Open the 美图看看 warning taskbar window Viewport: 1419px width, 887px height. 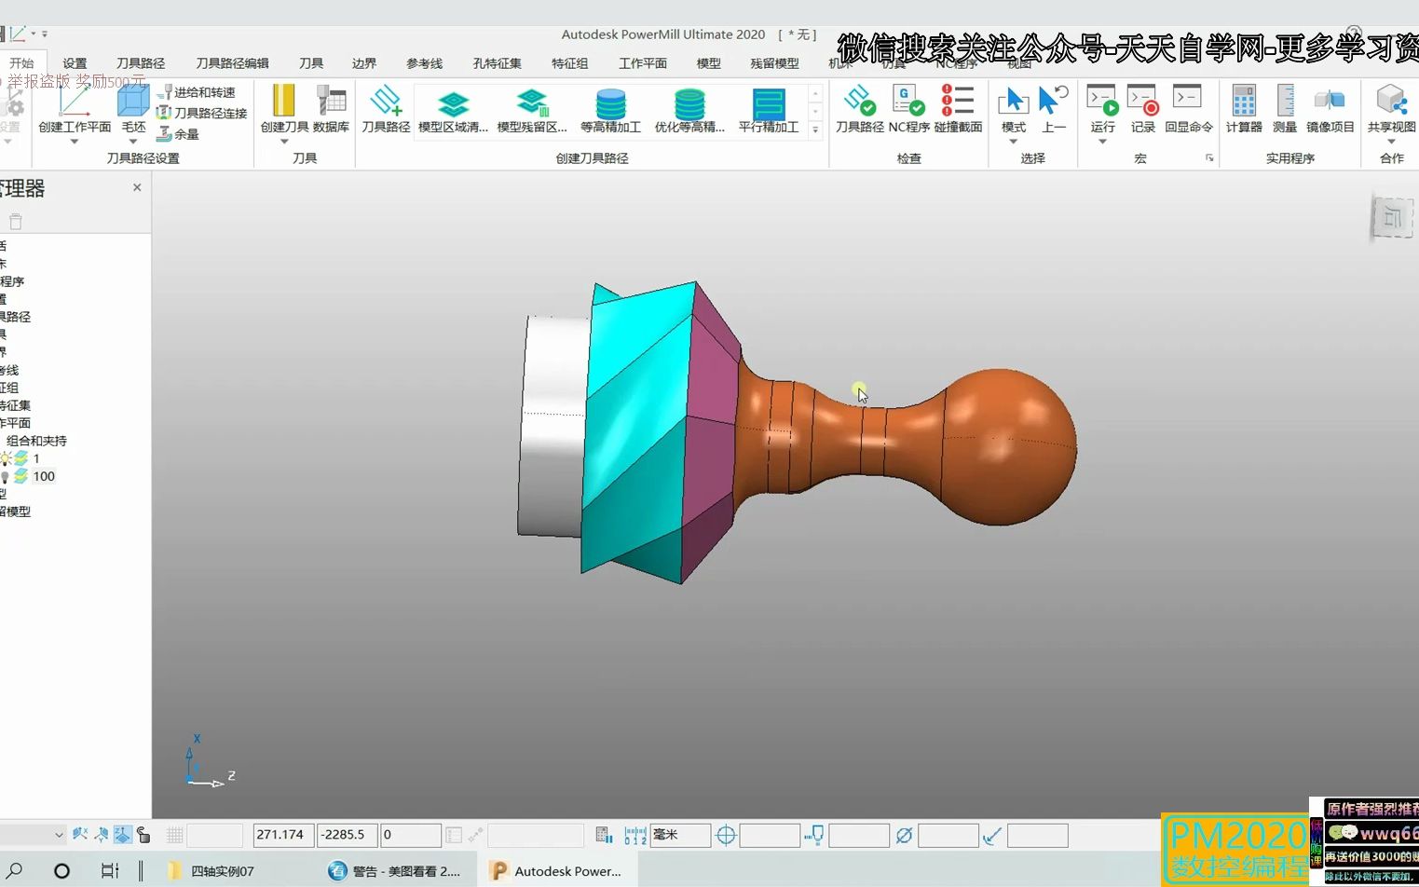click(x=395, y=870)
